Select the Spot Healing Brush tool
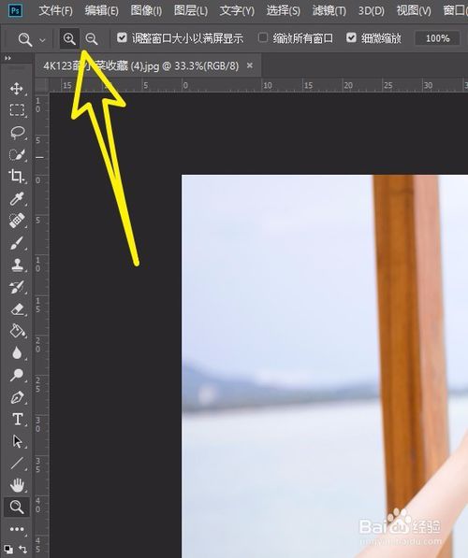 pos(17,221)
